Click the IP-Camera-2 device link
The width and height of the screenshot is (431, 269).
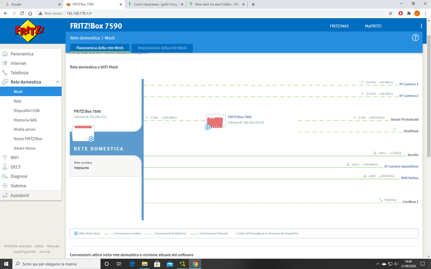409,96
